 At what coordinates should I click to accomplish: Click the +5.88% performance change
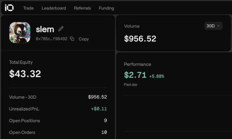[x=157, y=76]
